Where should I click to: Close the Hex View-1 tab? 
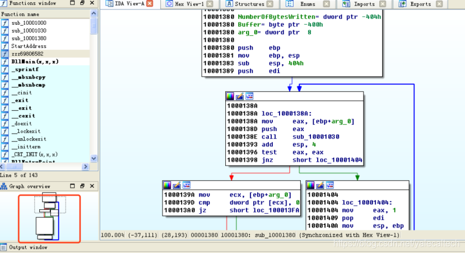(x=210, y=4)
